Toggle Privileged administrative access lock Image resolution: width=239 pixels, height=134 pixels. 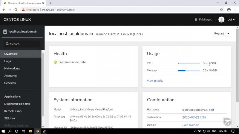203,20
